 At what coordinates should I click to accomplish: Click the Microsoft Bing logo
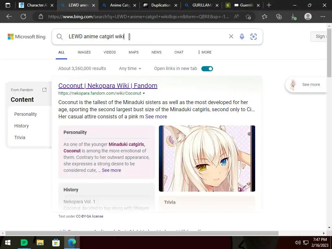tap(27, 37)
